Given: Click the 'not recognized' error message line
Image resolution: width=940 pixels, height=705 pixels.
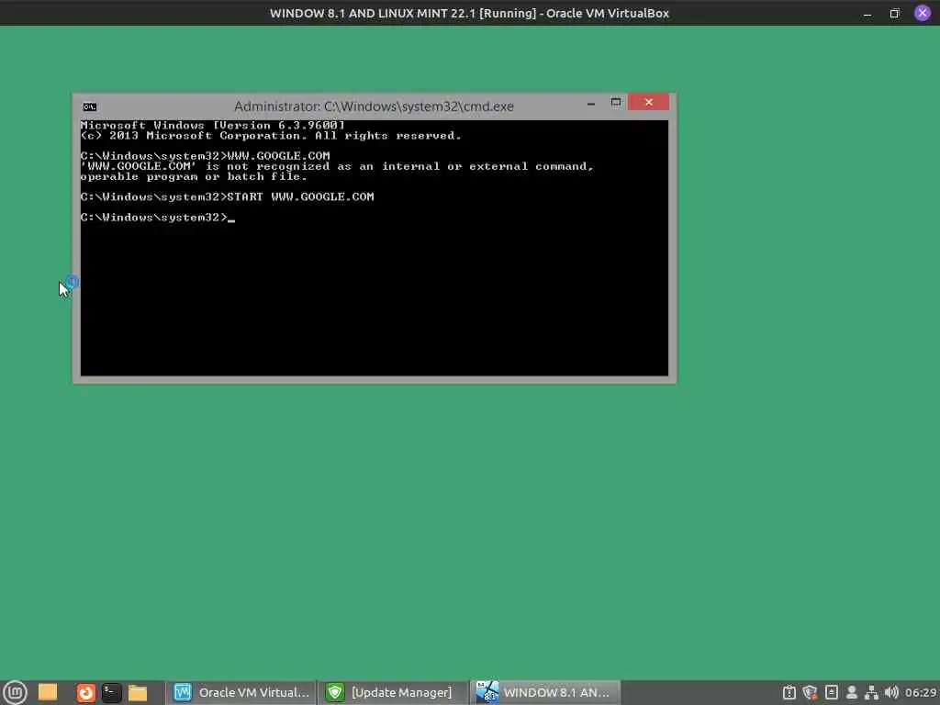Looking at the screenshot, I should pyautogui.click(x=337, y=166).
